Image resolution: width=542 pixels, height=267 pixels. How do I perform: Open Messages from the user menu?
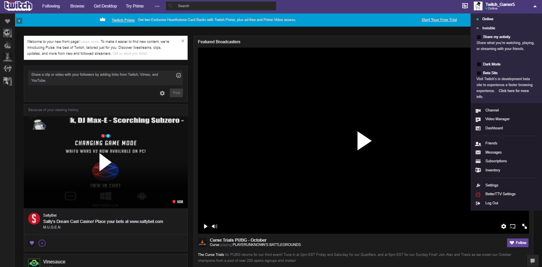[493, 152]
